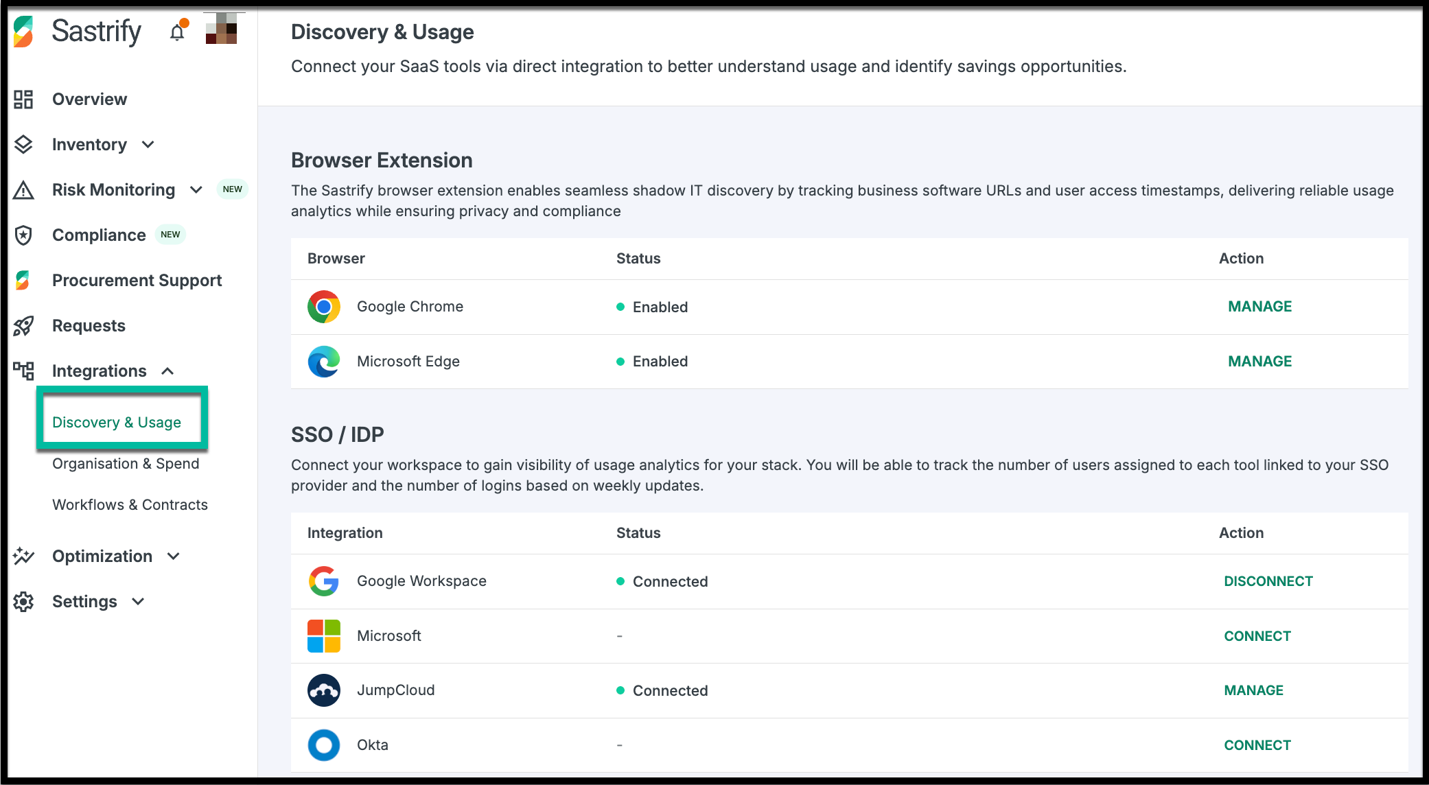Screen dimensions: 1429x785
Task: Open the Settings menu label
Action: [84, 602]
